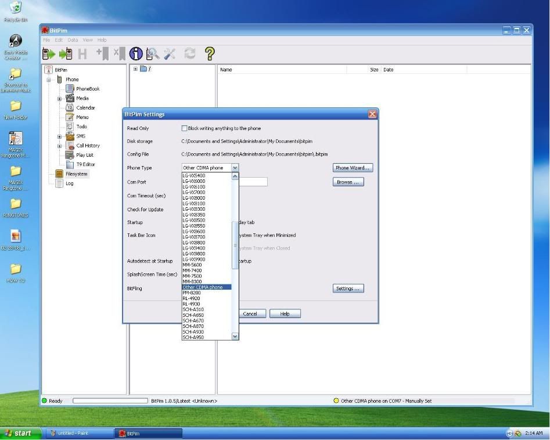Open the Data menu

[73, 40]
